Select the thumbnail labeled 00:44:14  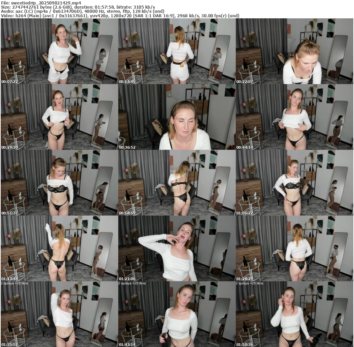(x=295, y=117)
